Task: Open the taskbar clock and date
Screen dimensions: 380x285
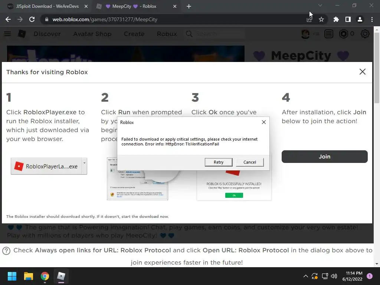Action: 353,276
